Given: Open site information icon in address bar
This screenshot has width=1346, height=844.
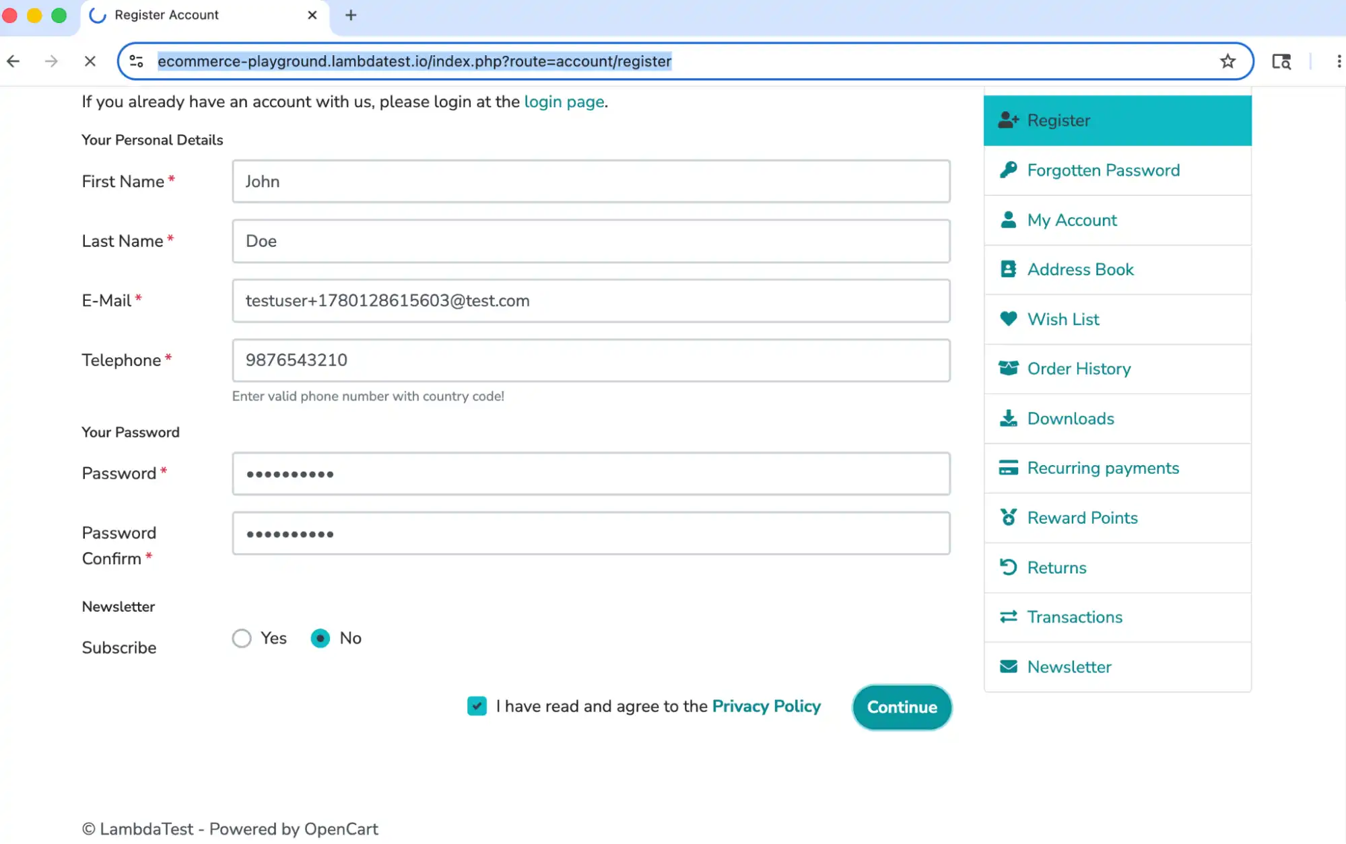Looking at the screenshot, I should pyautogui.click(x=136, y=61).
